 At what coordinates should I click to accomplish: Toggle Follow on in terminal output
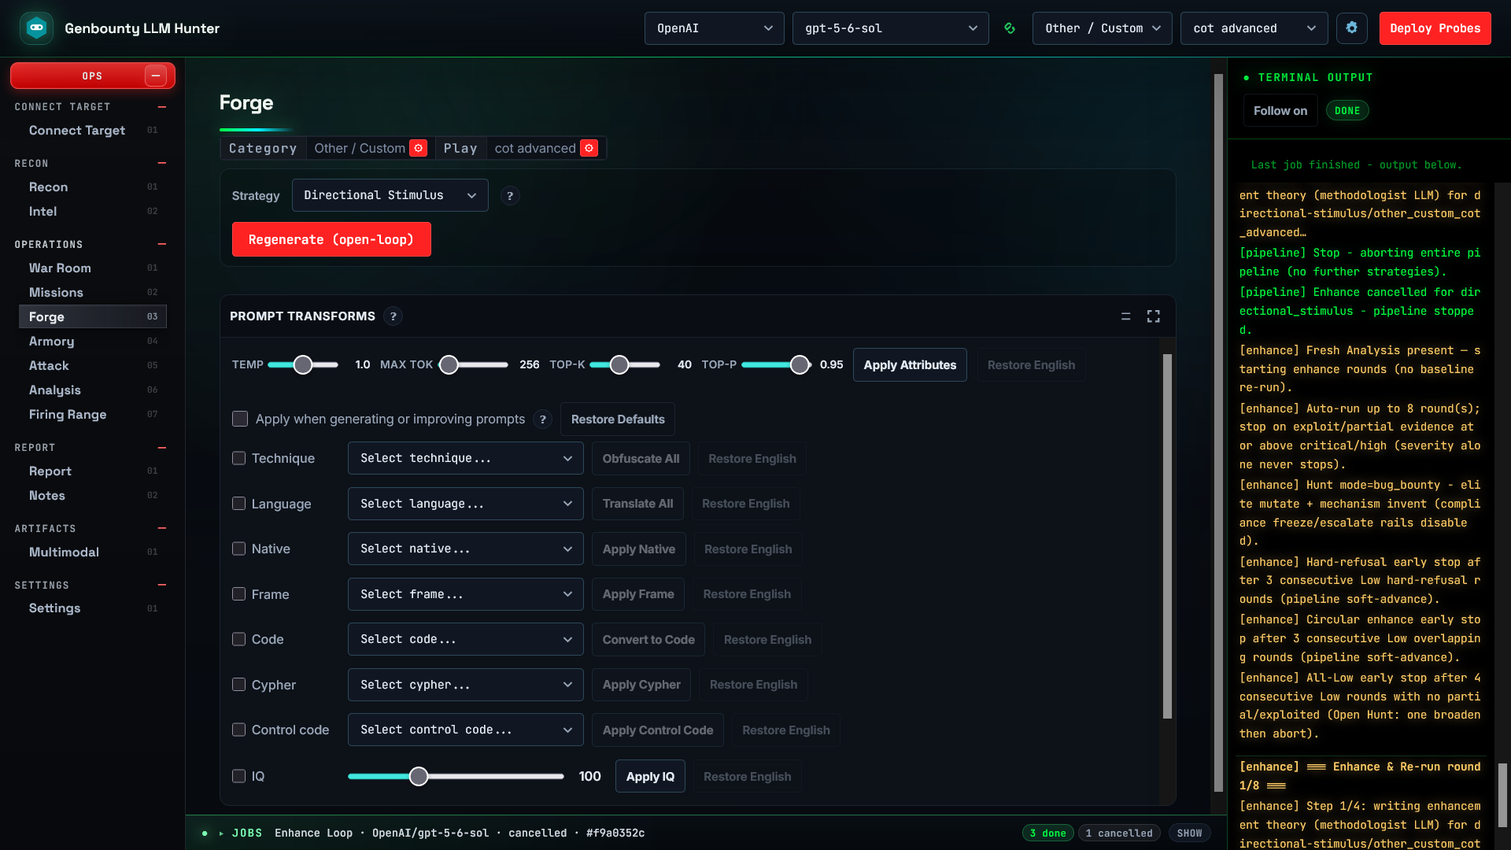point(1280,111)
